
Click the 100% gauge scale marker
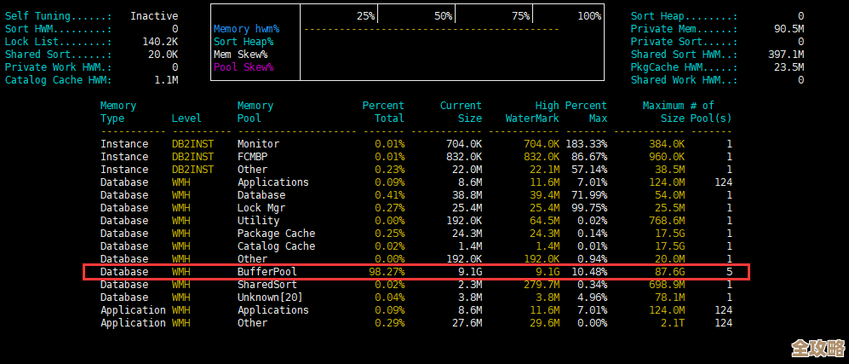coord(588,16)
